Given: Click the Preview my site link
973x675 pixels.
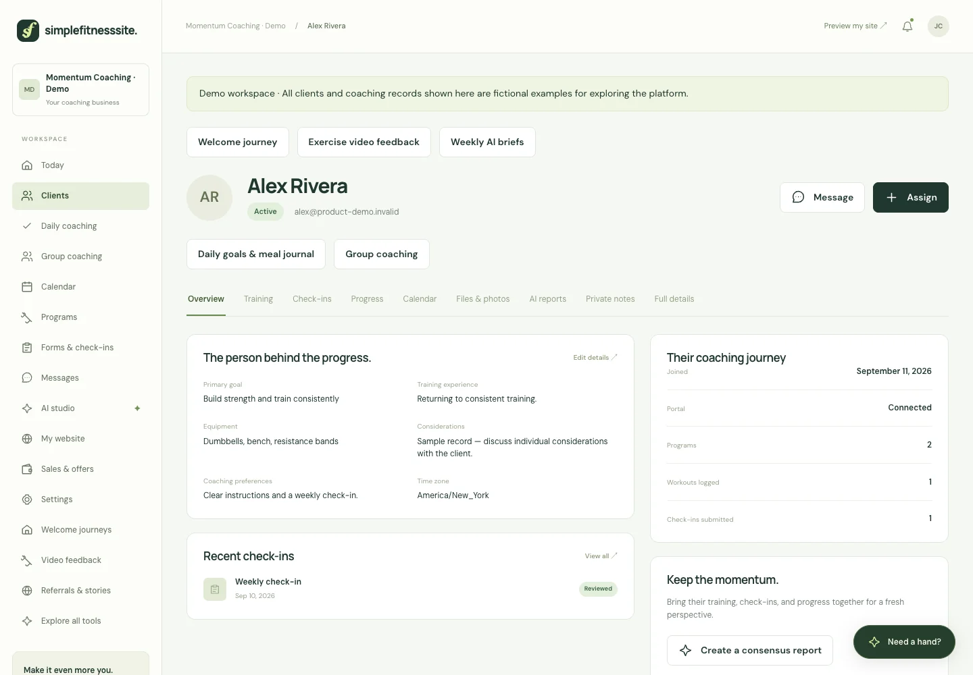Looking at the screenshot, I should (x=855, y=26).
